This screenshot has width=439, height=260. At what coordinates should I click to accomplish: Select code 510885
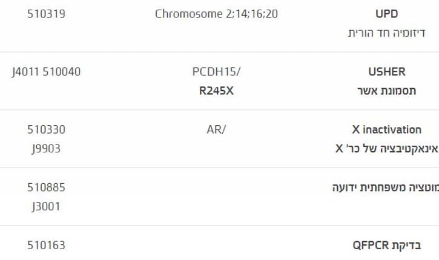pos(46,187)
